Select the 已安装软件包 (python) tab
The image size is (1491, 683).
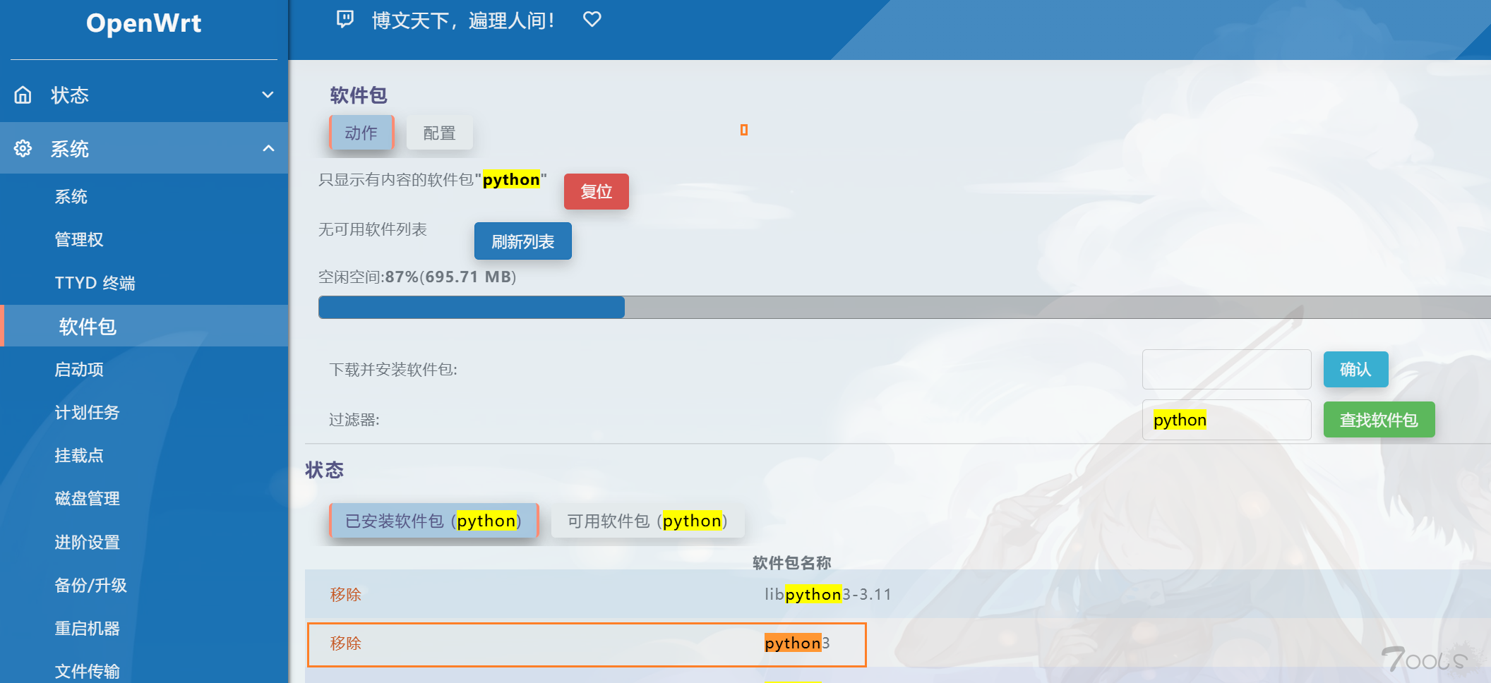[433, 521]
